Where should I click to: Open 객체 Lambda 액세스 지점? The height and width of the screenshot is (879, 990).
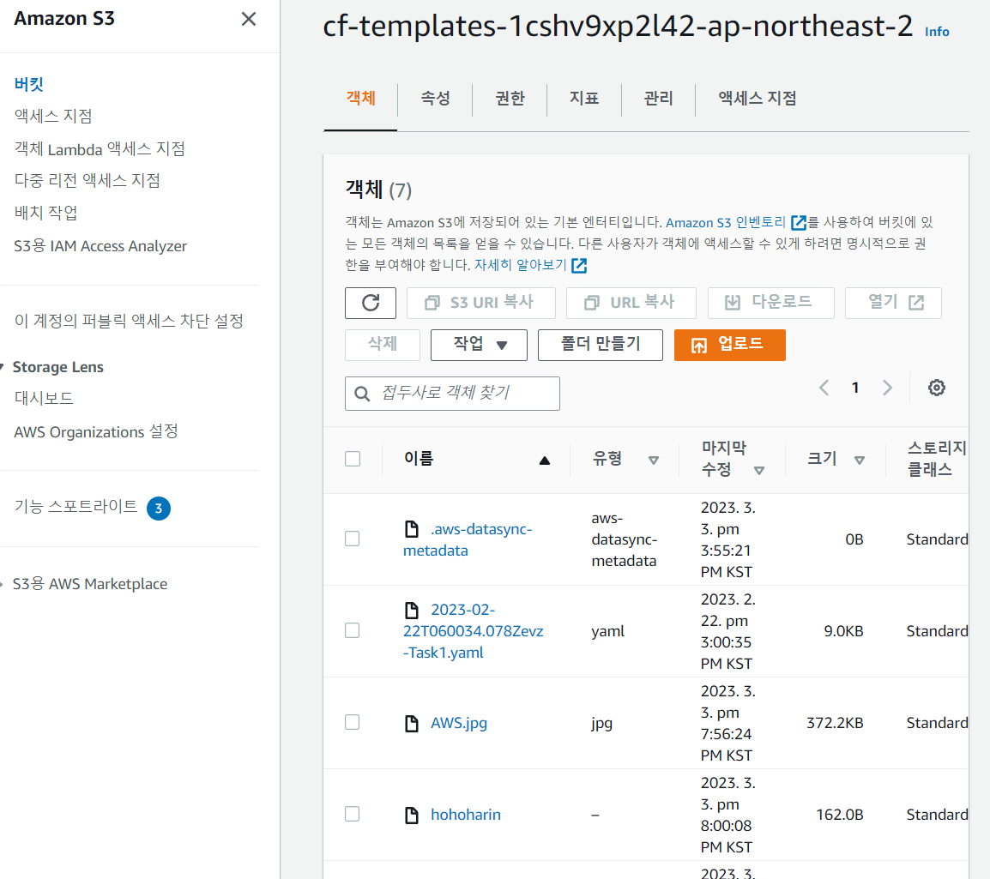point(100,149)
